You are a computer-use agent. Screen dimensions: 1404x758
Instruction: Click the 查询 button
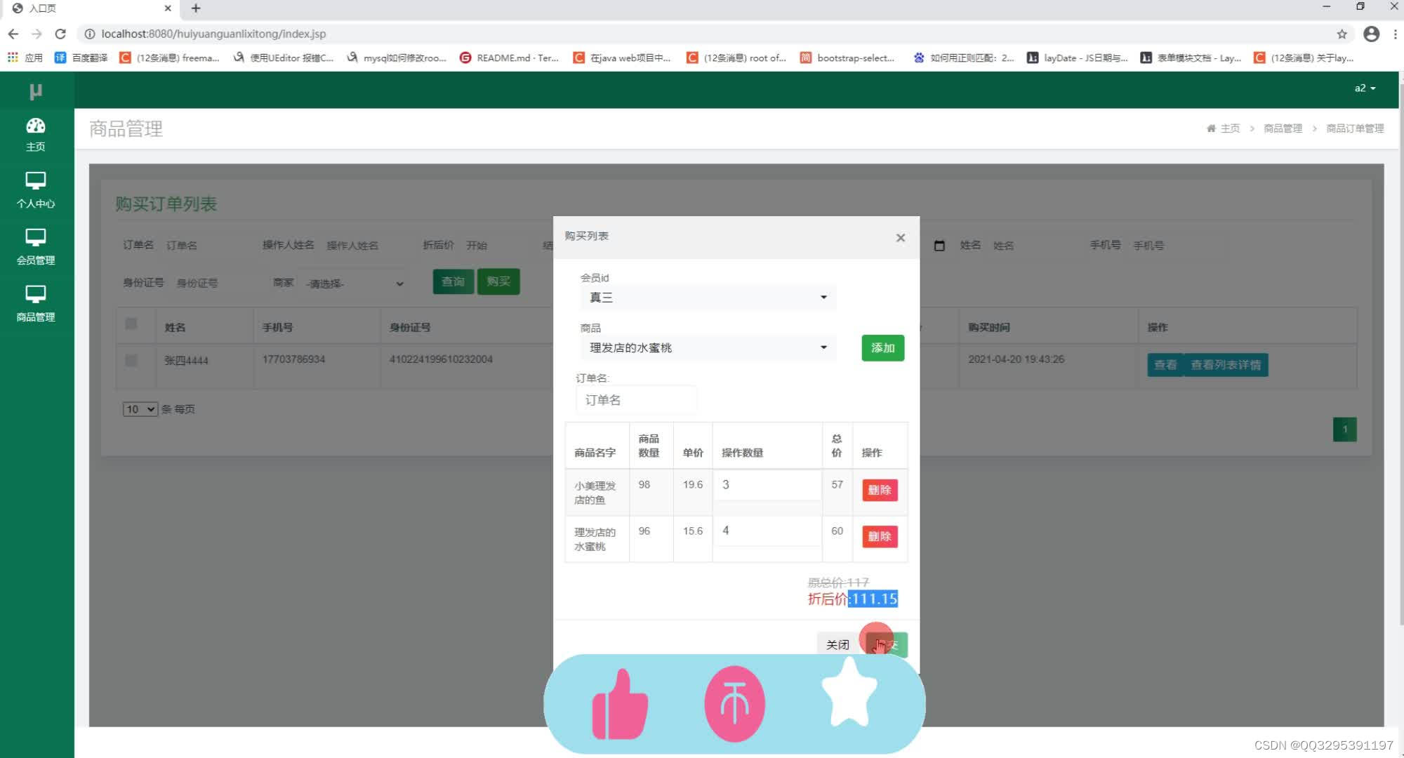click(x=453, y=281)
